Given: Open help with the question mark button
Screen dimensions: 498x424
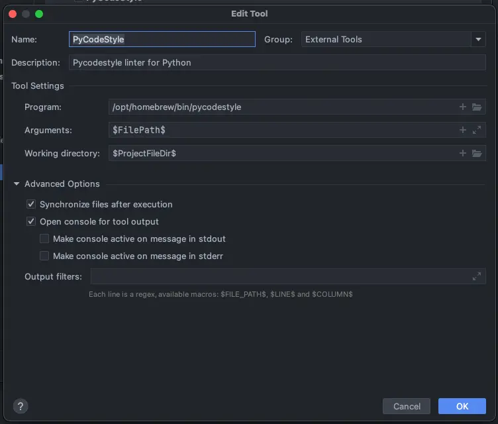Looking at the screenshot, I should pyautogui.click(x=21, y=406).
